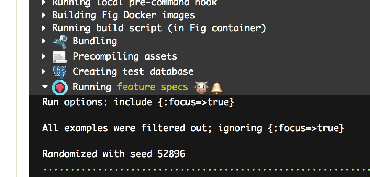The width and height of the screenshot is (370, 177).
Task: Click the cow emoji on feature specs
Action: [x=201, y=87]
